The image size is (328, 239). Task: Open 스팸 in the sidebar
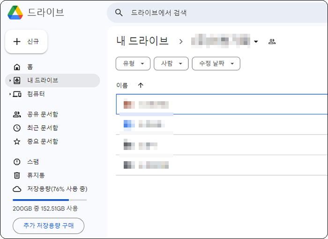click(x=52, y=162)
